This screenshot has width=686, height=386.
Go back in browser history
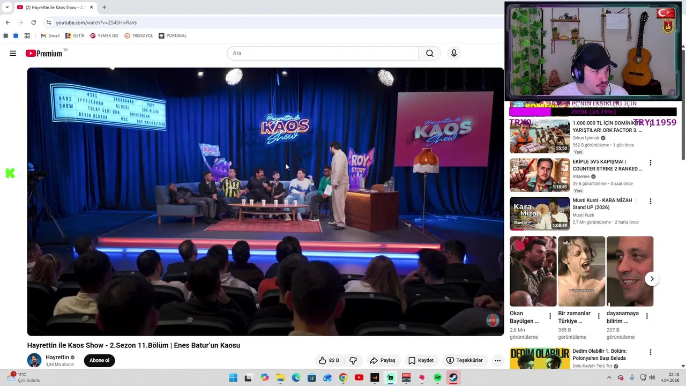[8, 23]
